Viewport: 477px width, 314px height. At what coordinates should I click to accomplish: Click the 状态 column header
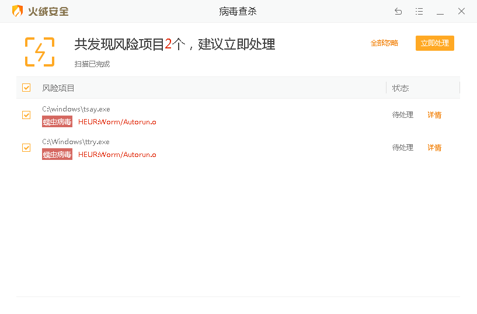401,88
